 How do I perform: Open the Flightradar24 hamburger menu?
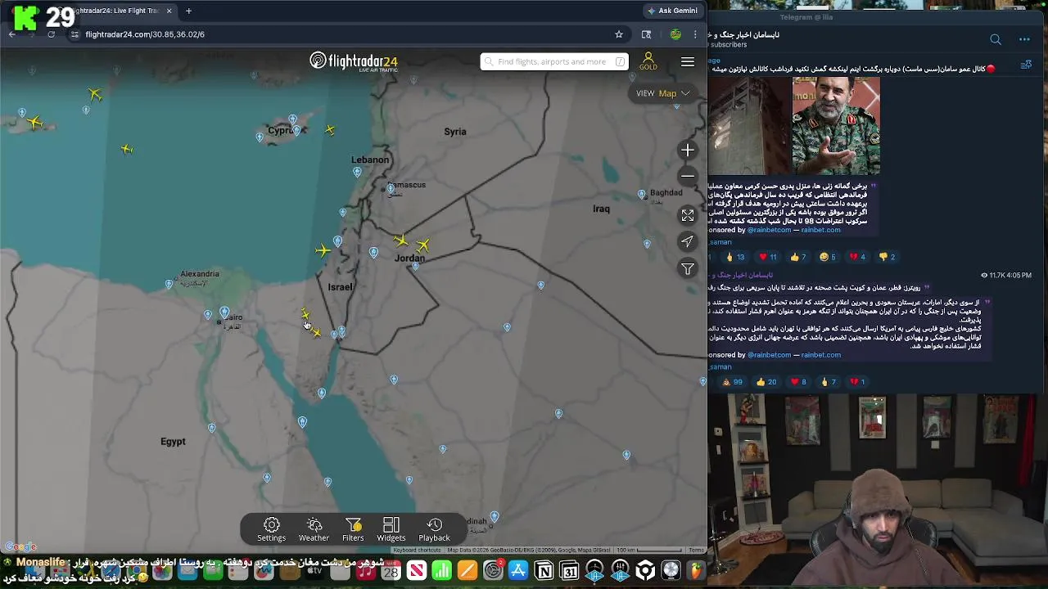(x=688, y=61)
